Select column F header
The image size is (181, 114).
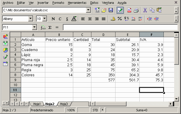pyautogui.click(x=152, y=34)
